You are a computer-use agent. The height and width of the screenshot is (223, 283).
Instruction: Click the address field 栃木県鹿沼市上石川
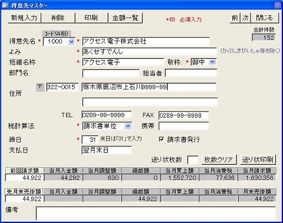point(149,87)
